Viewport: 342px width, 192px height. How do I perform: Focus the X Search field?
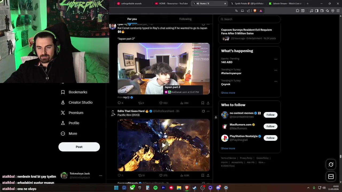coord(249,19)
